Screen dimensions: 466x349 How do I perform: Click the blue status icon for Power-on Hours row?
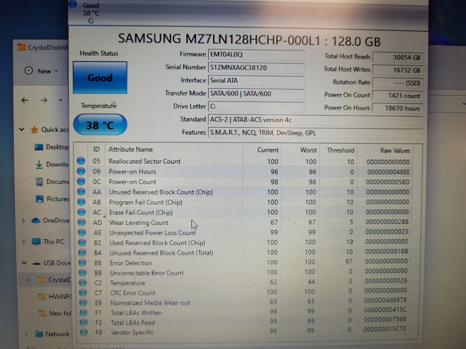81,171
